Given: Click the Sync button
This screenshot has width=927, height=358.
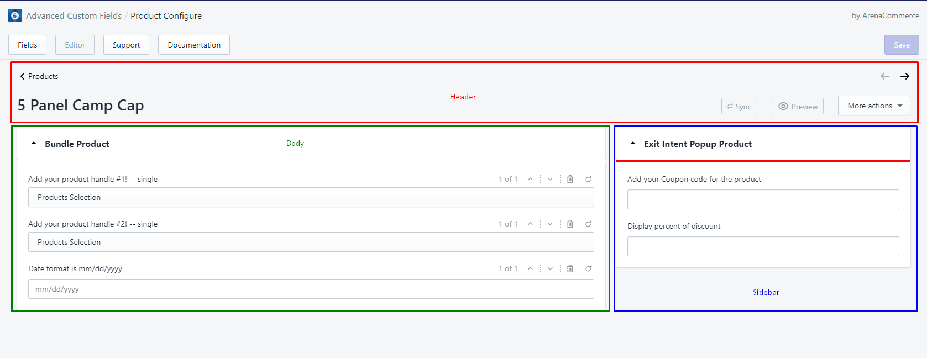Looking at the screenshot, I should click(739, 106).
